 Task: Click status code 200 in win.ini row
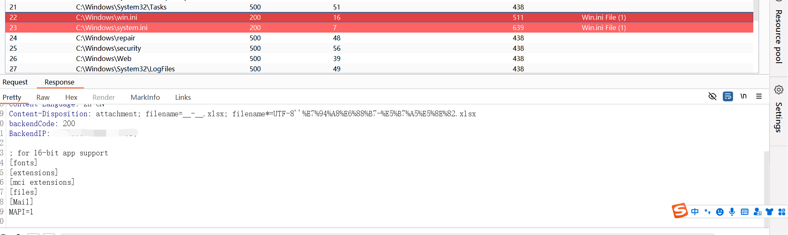pos(255,17)
